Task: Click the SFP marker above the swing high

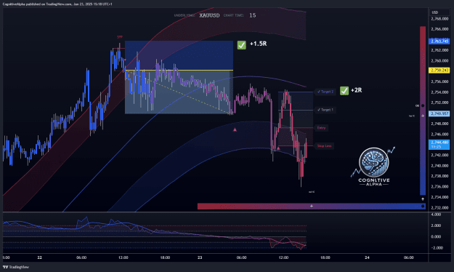Action: pyautogui.click(x=120, y=37)
